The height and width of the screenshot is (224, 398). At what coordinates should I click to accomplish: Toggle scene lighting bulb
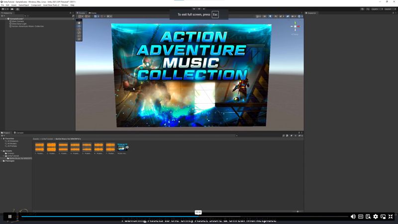click(270, 16)
